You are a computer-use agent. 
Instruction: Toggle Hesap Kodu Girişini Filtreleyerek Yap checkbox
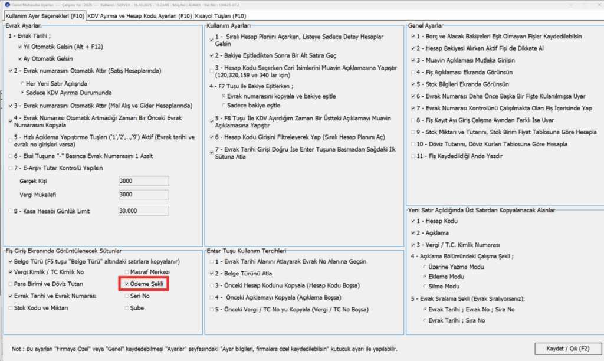[x=212, y=137]
